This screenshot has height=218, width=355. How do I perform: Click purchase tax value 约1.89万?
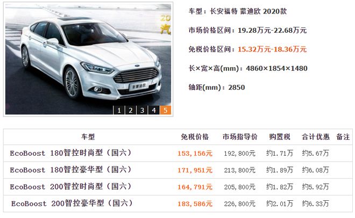click(x=280, y=170)
